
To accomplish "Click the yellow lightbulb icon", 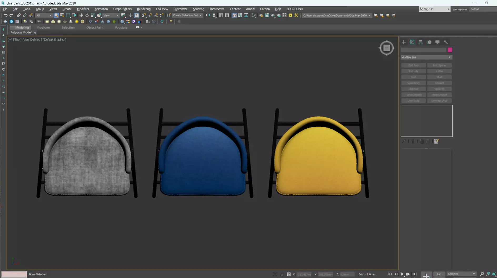I will click(x=171, y=22).
